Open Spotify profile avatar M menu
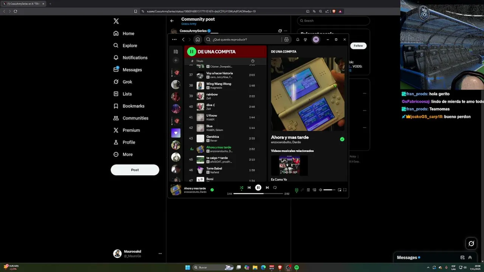 [x=316, y=39]
